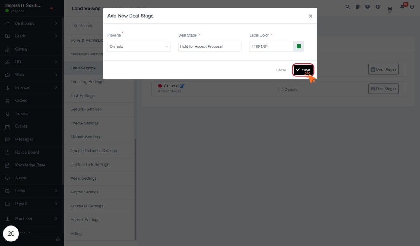
Task: Open Security Settings in settings list
Action: 86,109
